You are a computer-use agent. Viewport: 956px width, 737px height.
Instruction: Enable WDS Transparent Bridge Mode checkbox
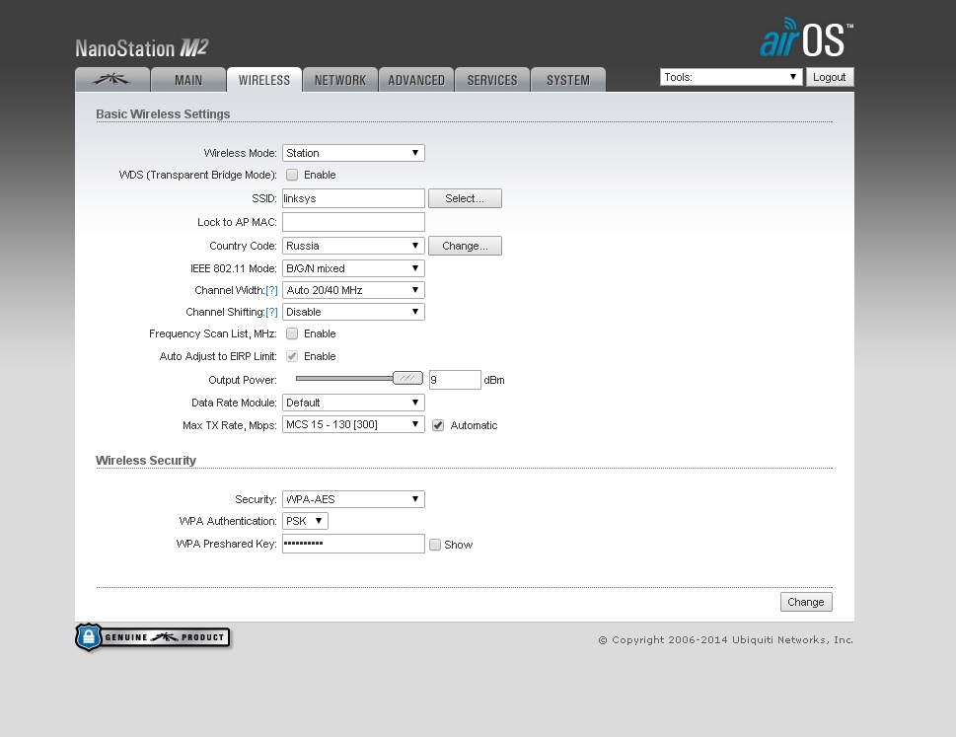(292, 175)
